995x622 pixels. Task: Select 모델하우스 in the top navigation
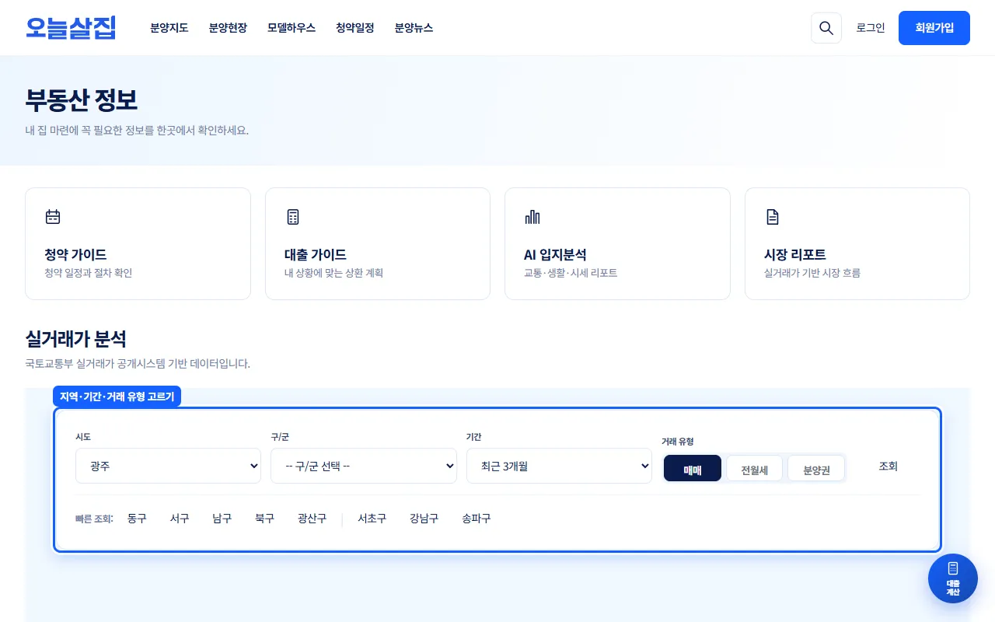[292, 28]
